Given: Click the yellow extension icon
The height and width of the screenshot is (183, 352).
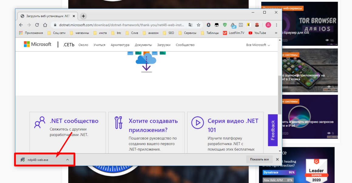Looking at the screenshot, I should 249,25.
